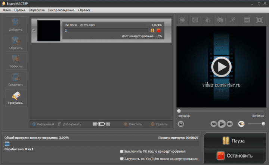The width and height of the screenshot is (269, 165).
Task: Skip forward with the next button
Action: coord(230,124)
